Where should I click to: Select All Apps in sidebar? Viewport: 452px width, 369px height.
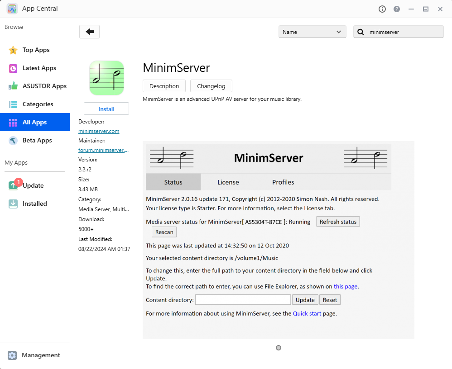(x=35, y=123)
